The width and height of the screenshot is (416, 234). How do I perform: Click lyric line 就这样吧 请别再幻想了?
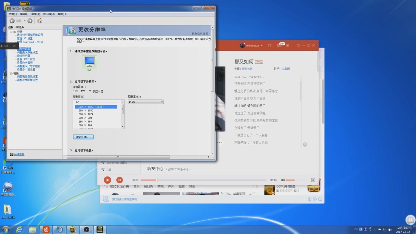(x=250, y=106)
